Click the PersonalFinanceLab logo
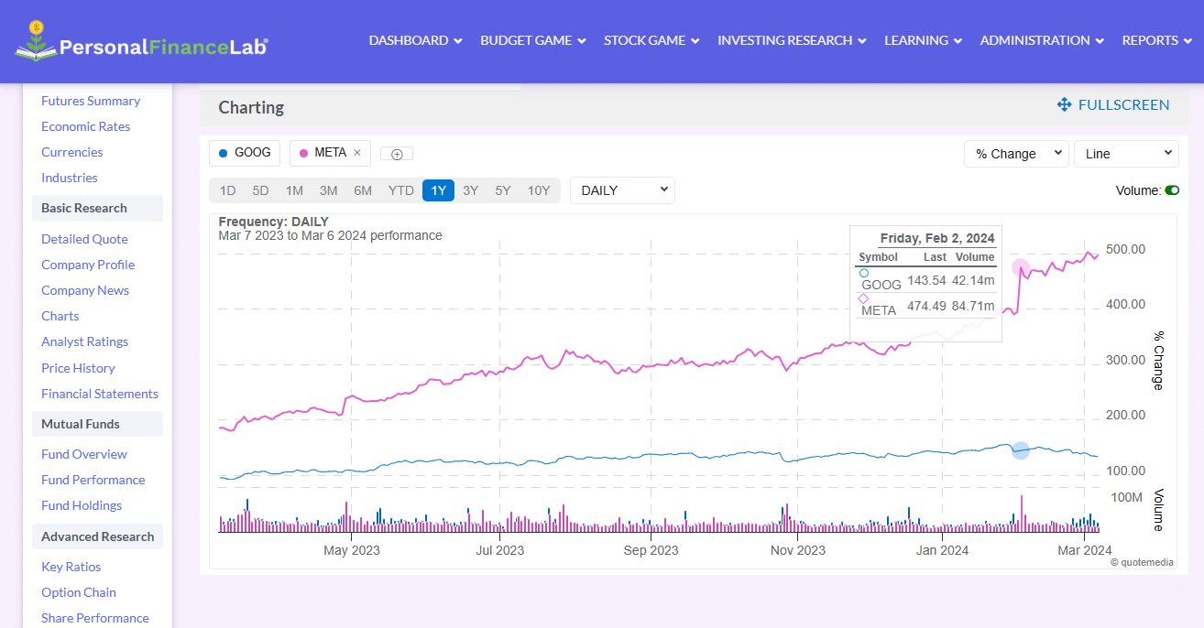Image resolution: width=1204 pixels, height=628 pixels. click(x=142, y=42)
